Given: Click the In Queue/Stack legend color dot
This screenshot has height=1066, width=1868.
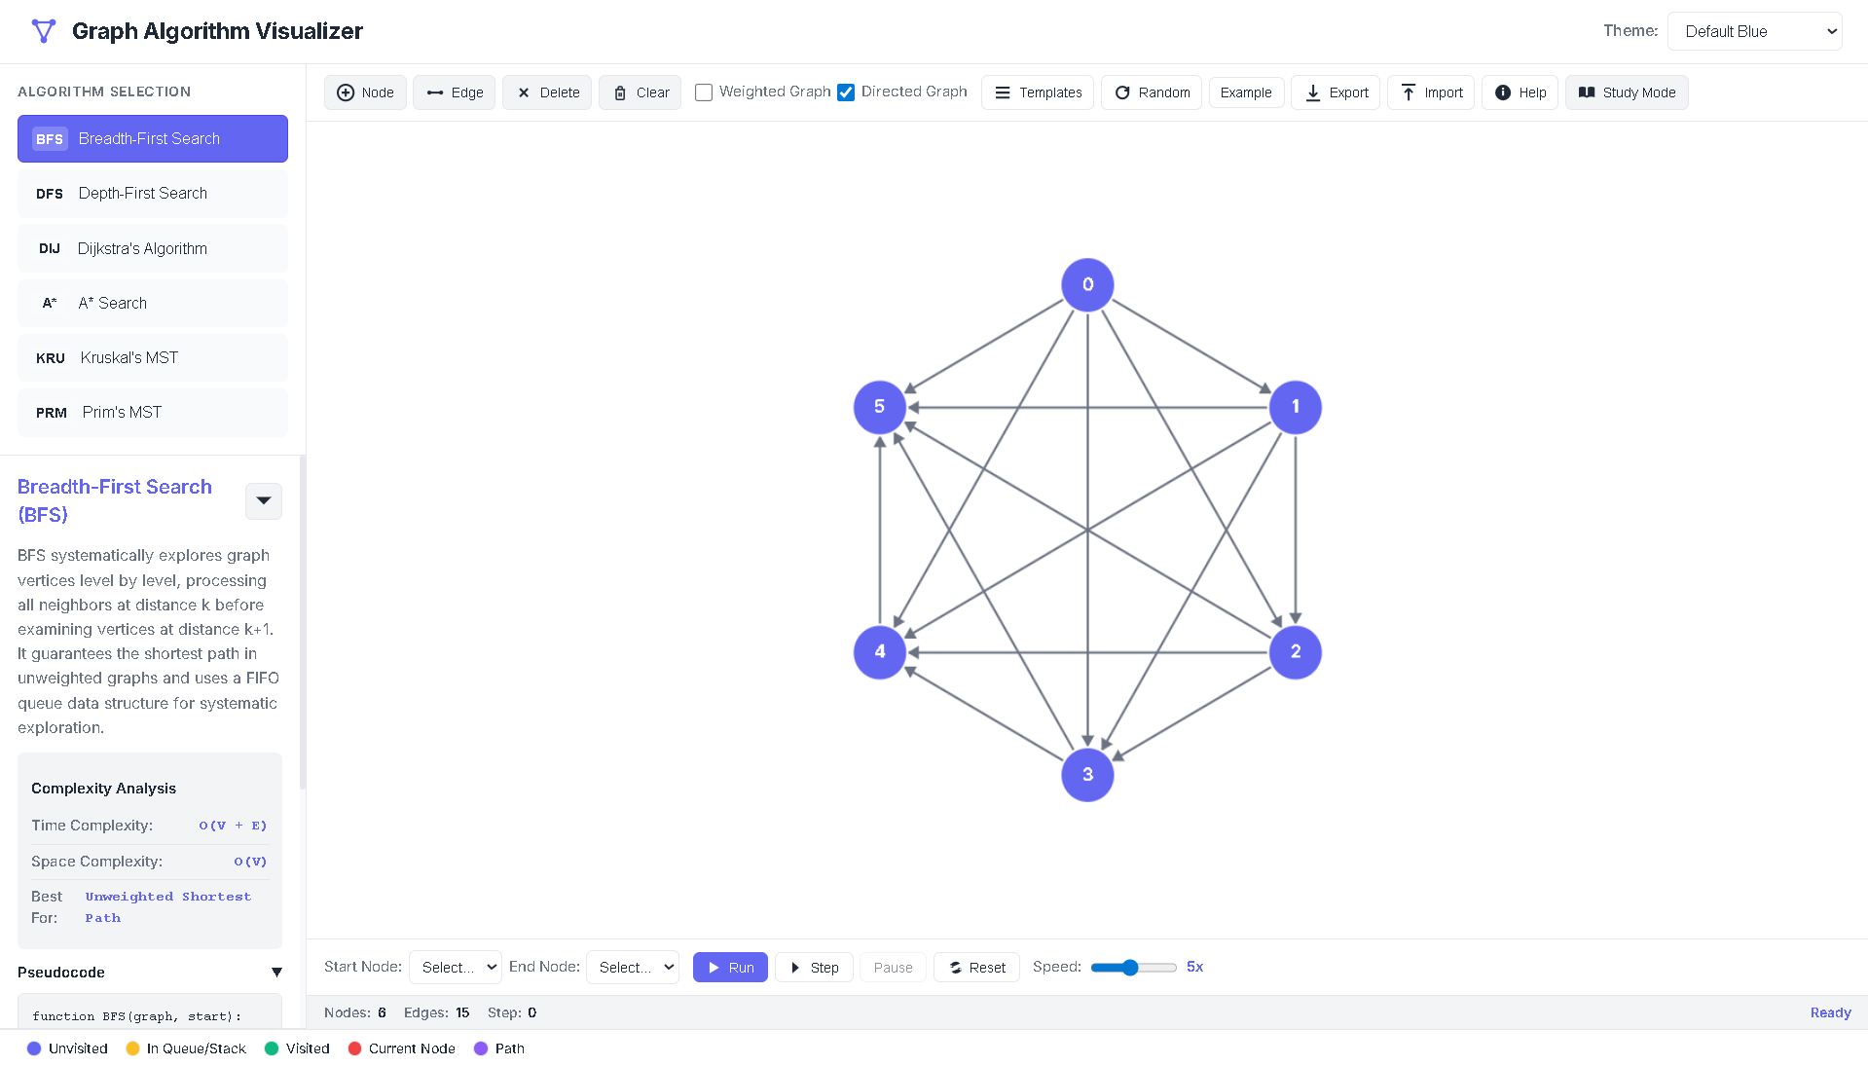Looking at the screenshot, I should coord(132,1048).
